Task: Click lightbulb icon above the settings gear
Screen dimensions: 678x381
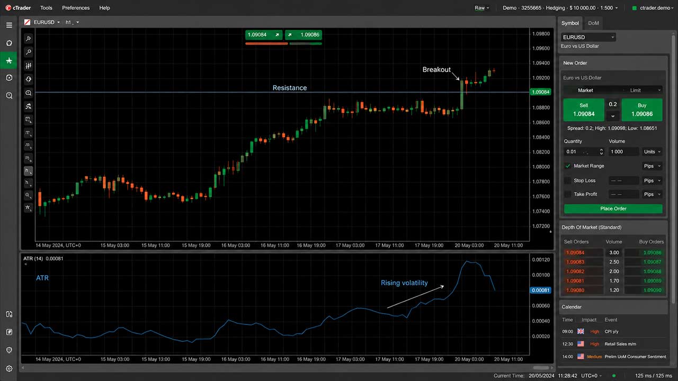Action: click(9, 350)
